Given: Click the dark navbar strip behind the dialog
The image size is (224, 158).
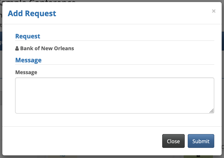Looking at the screenshot, I should [x=1, y=42].
